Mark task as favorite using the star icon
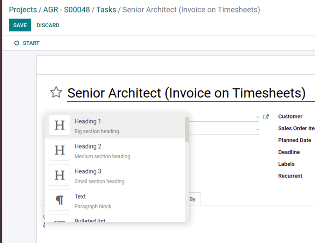The image size is (315, 243). pos(56,92)
